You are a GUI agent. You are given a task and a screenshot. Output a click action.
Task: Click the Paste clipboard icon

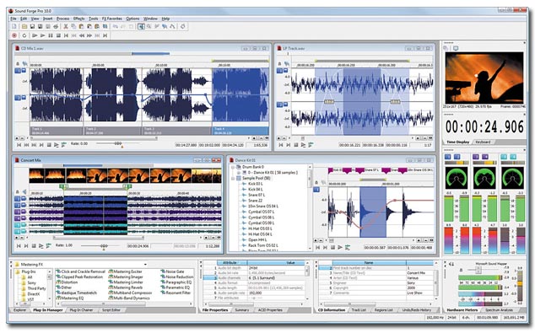[81, 26]
